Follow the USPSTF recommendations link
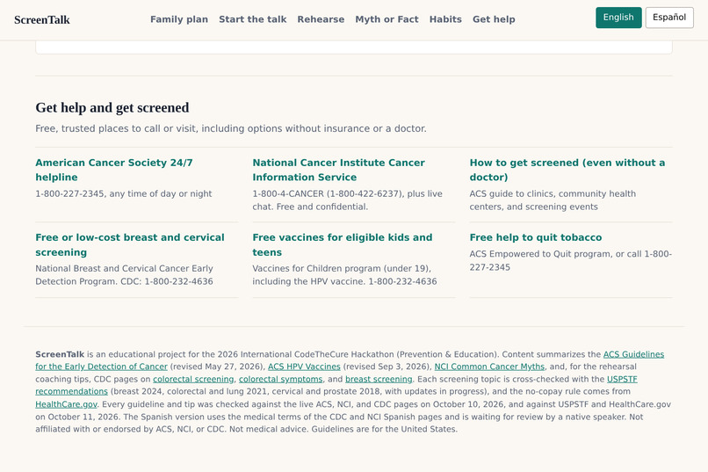Viewport: 708px width, 472px height. 622,380
